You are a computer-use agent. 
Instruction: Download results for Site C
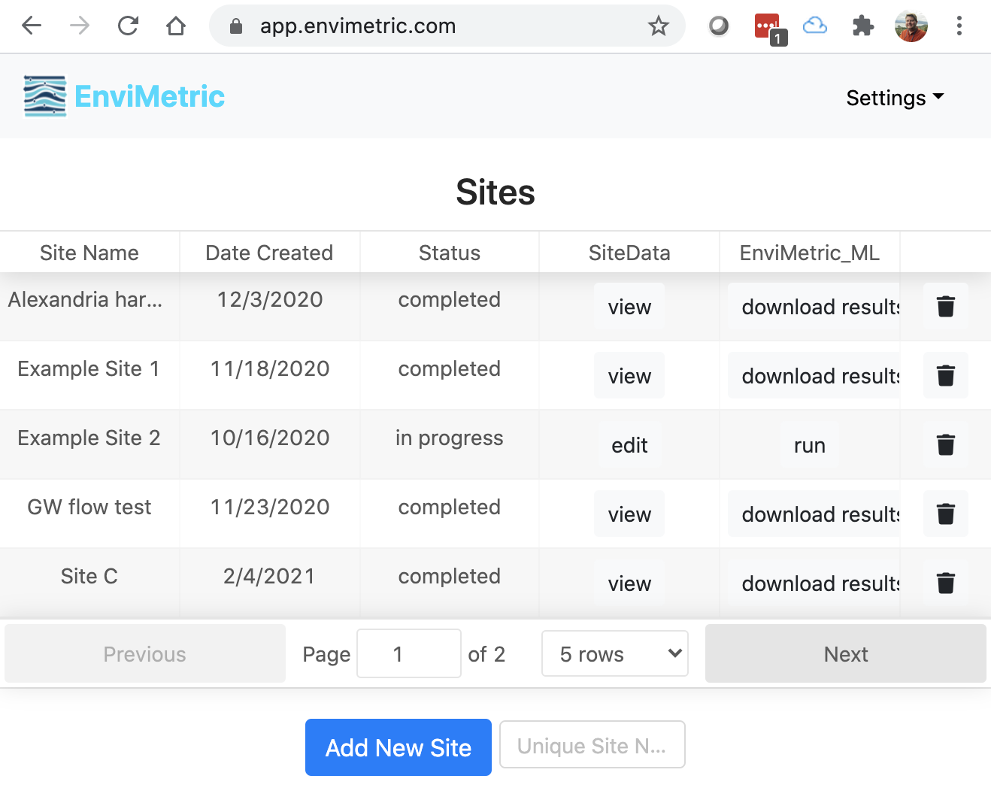point(814,583)
